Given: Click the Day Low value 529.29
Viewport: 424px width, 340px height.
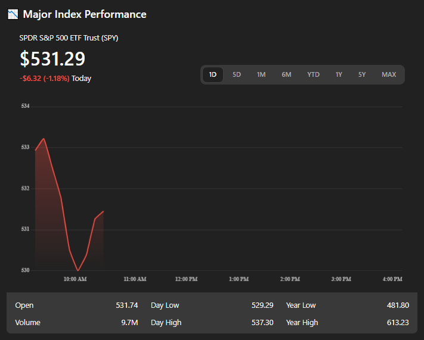Looking at the screenshot, I should [262, 305].
